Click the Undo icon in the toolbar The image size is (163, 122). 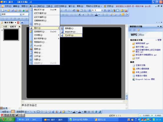pos(66,10)
